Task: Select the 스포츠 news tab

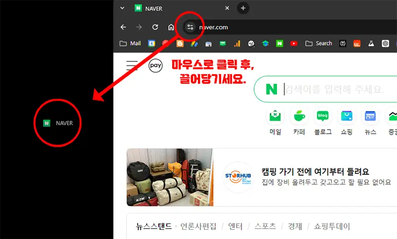Action: coord(265,226)
